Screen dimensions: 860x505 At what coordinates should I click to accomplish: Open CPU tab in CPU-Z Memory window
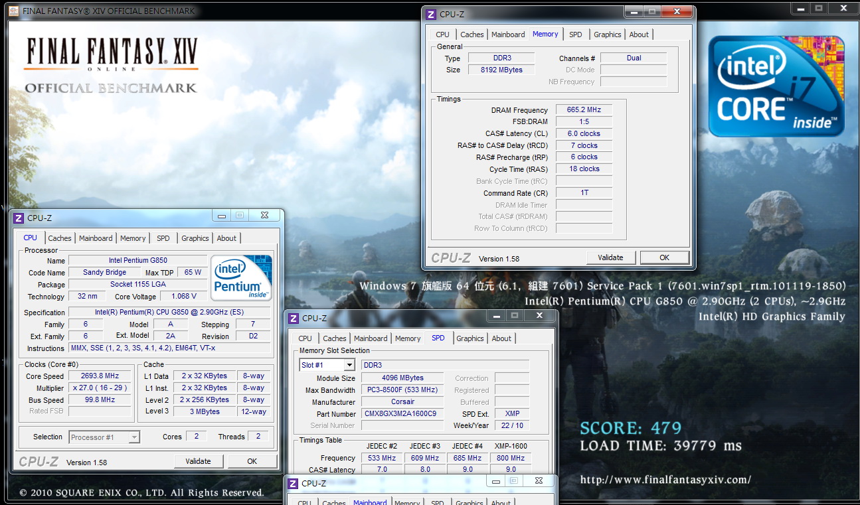[442, 35]
